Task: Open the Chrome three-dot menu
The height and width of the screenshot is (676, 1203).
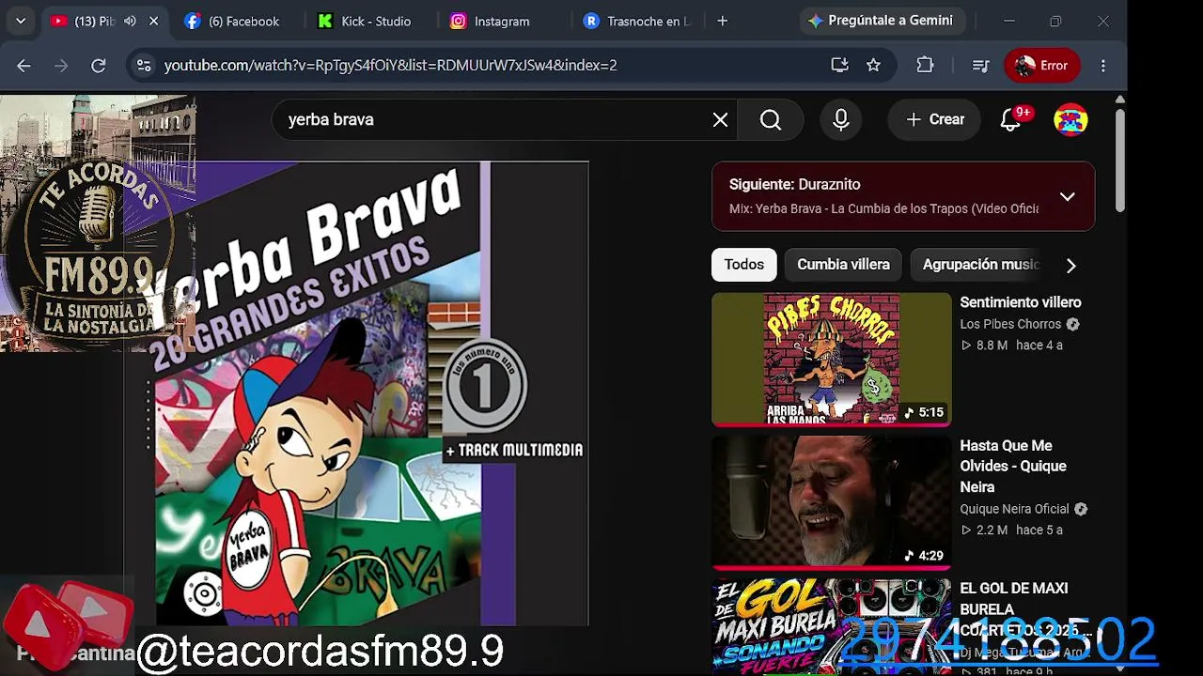Action: point(1103,65)
